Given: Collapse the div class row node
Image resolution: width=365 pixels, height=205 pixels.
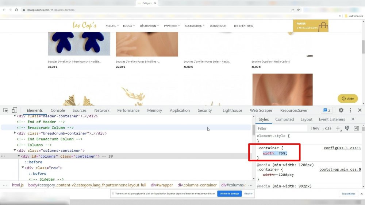Looking at the screenshot, I should coord(23,167).
